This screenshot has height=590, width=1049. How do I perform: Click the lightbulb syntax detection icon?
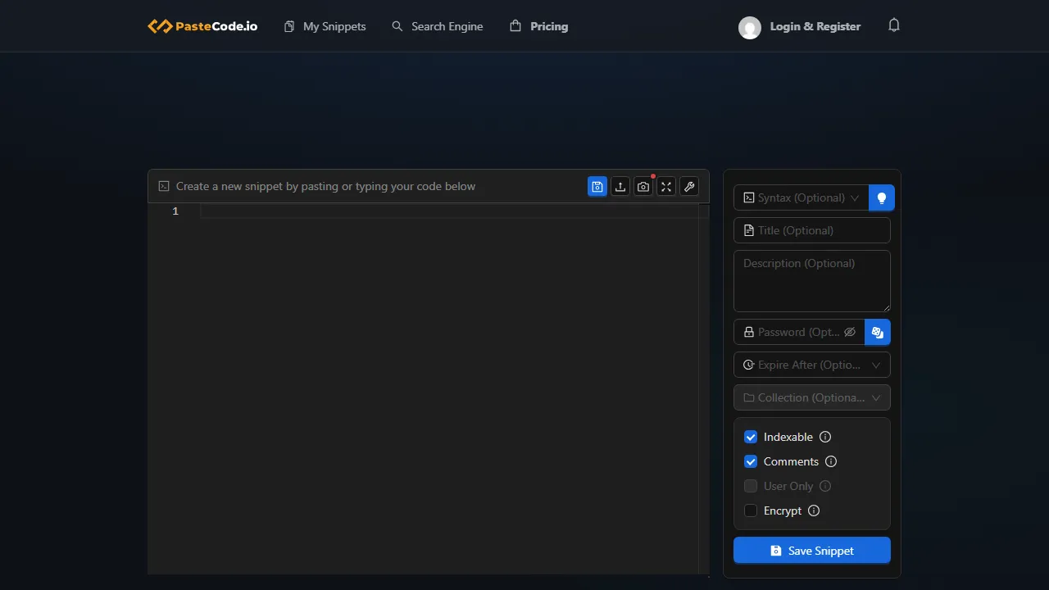[881, 197]
